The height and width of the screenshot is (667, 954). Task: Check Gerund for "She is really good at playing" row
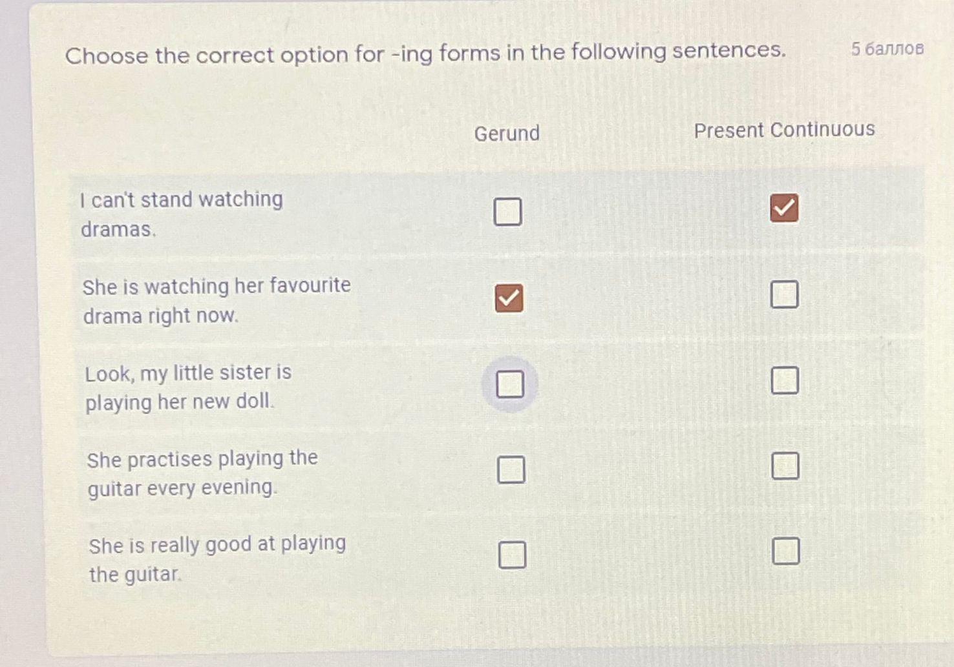512,555
